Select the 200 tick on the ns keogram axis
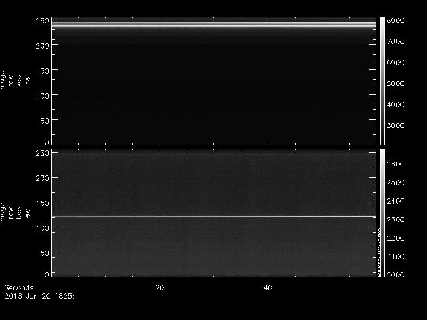This screenshot has height=320, width=427. (43, 46)
